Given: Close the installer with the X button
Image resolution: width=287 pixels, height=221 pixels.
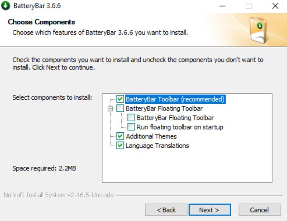Looking at the screenshot, I should pos(275,6).
